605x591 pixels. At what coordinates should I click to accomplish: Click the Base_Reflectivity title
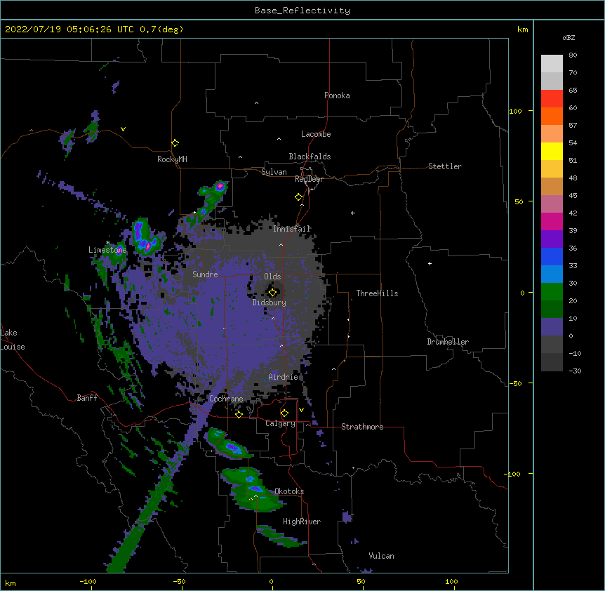tap(302, 11)
